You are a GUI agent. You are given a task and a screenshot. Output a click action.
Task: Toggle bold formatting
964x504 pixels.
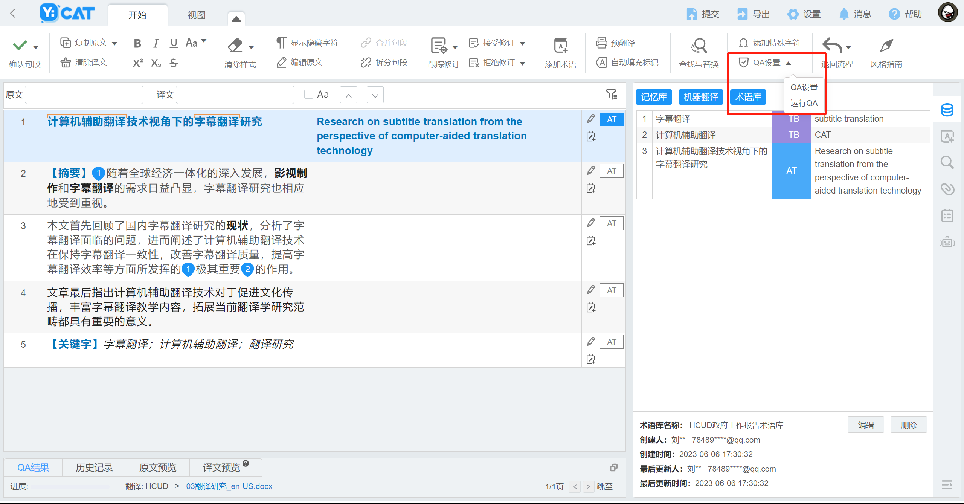pos(137,43)
